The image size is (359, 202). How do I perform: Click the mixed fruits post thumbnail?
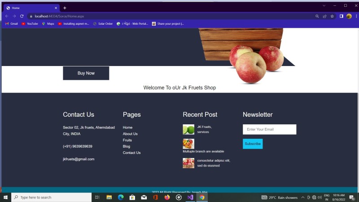click(x=188, y=144)
